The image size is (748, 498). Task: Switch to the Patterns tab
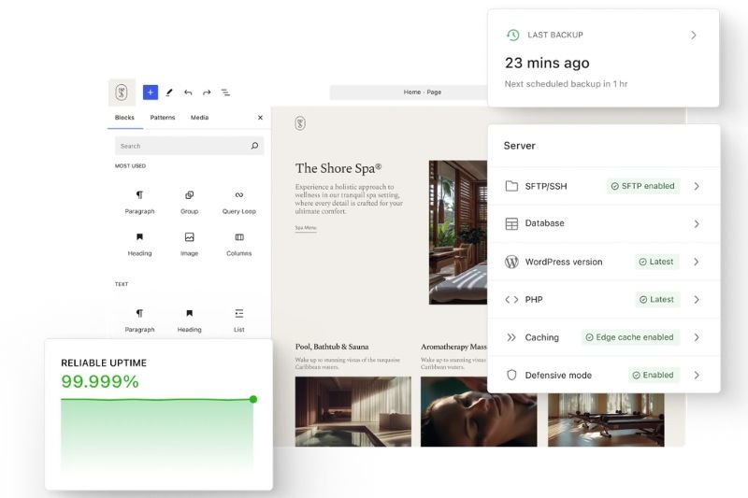click(x=163, y=118)
